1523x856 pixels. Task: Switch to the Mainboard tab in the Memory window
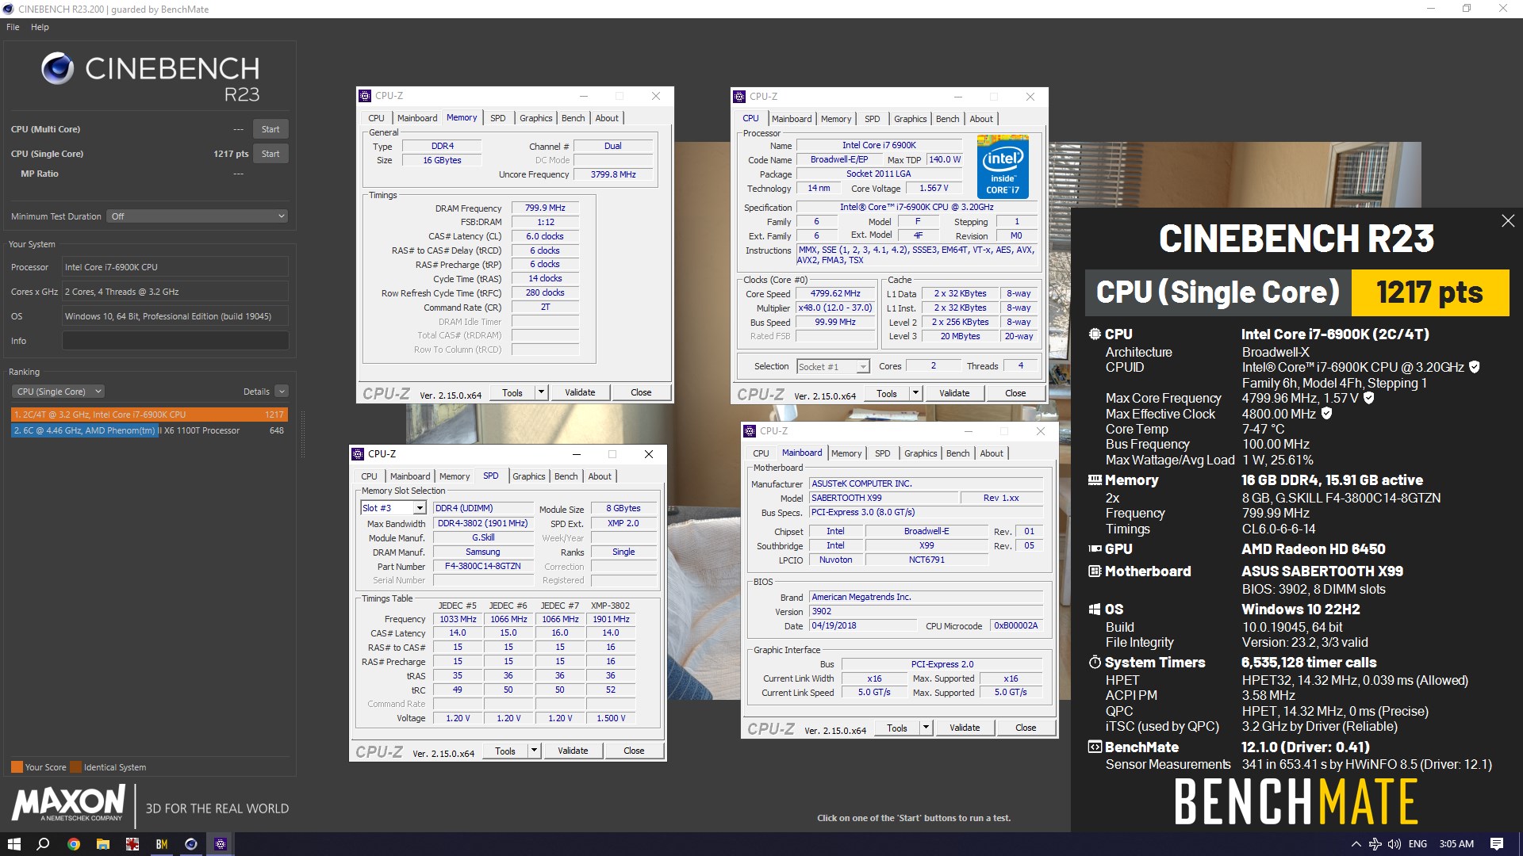(x=417, y=118)
